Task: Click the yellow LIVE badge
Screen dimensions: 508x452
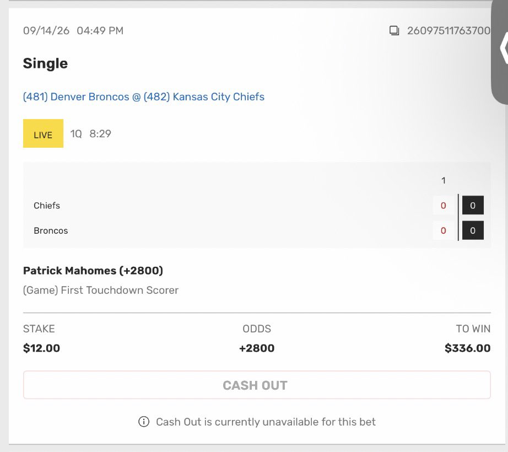Action: (43, 133)
